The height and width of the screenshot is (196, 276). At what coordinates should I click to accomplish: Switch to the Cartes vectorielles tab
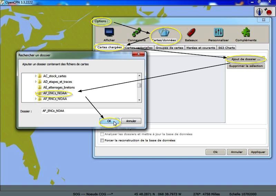(x=139, y=48)
